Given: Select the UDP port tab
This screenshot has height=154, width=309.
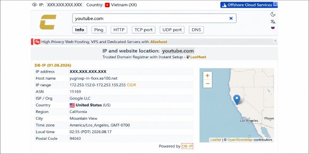Looking at the screenshot, I should click(172, 30).
